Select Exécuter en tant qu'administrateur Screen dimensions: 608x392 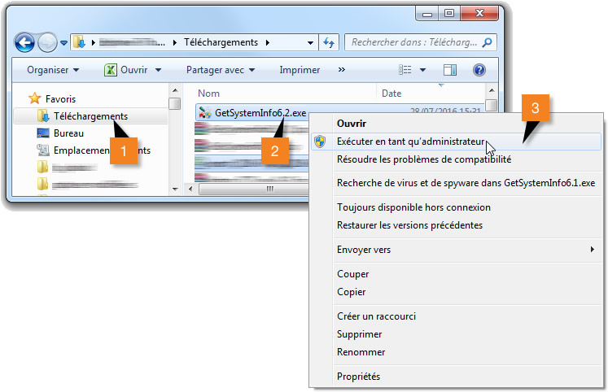(x=410, y=142)
